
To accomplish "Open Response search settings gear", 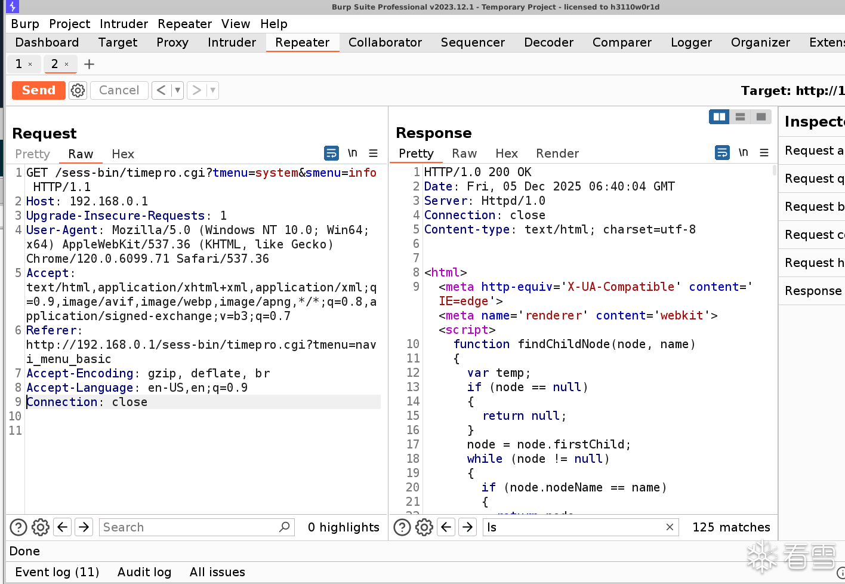I will click(424, 527).
